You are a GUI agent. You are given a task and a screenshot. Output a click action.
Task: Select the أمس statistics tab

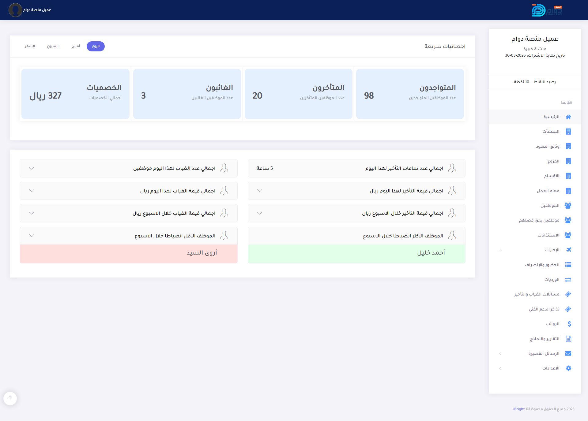coord(76,46)
